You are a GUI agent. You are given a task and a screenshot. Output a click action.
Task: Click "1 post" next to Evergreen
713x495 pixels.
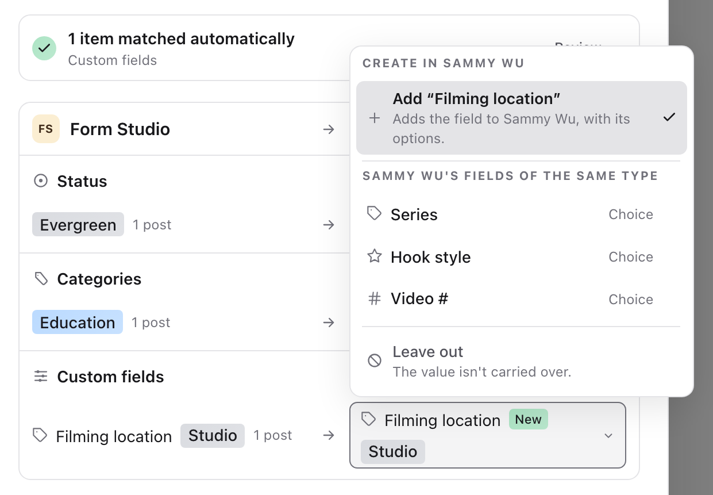click(152, 225)
